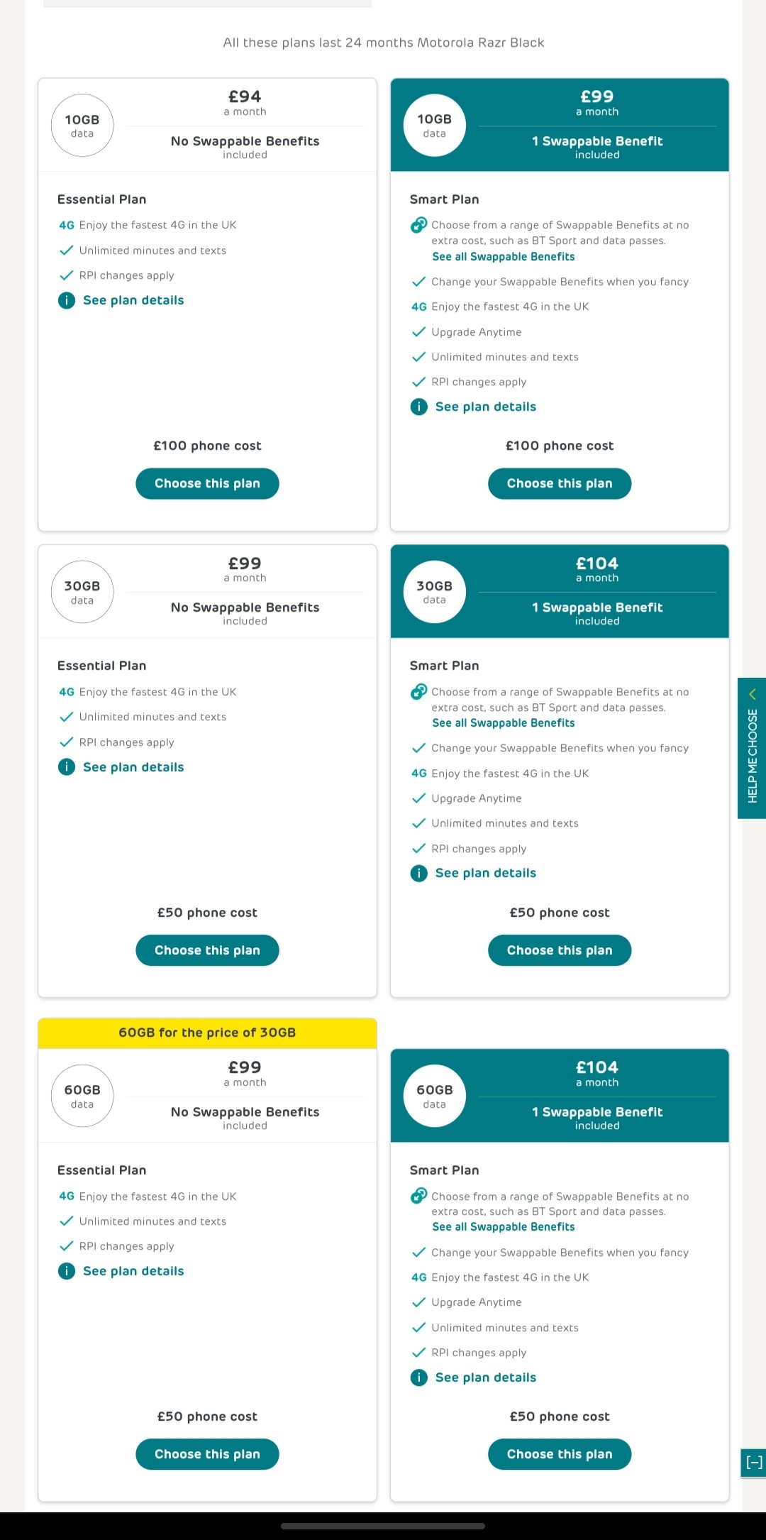Choose the £99 10GB Smart plan
Viewport: 766px width, 1540px height.
[x=560, y=483]
